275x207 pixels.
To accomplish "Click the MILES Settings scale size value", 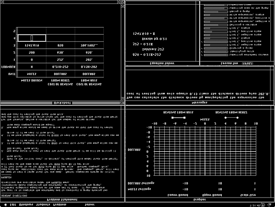I will pyautogui.click(x=255, y=189).
